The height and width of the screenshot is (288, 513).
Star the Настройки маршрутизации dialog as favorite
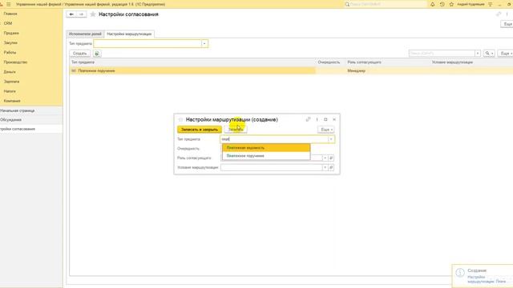(180, 119)
